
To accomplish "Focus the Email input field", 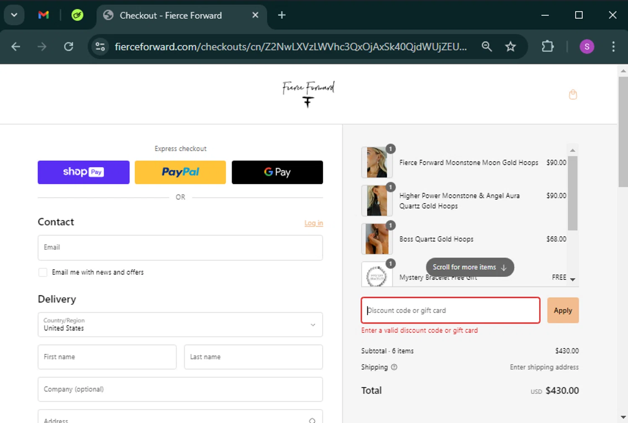I will [x=180, y=248].
